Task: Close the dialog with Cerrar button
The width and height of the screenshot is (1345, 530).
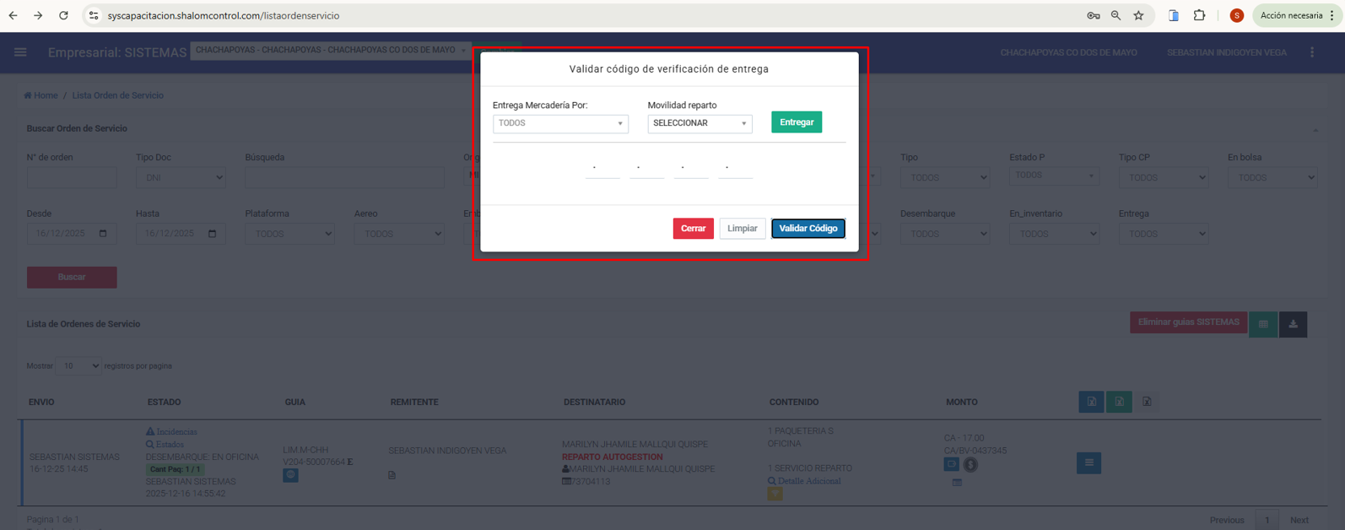Action: pos(693,229)
